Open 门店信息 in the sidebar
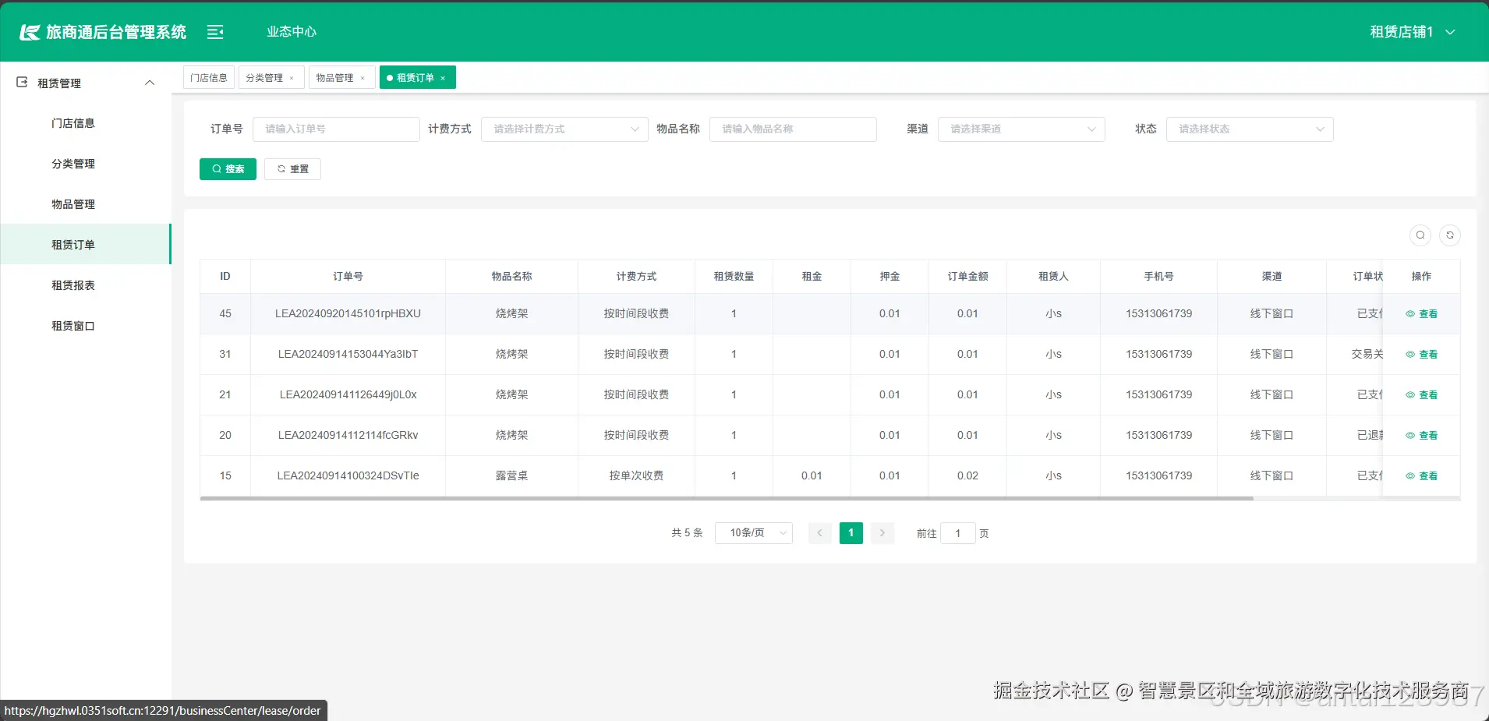 86,123
